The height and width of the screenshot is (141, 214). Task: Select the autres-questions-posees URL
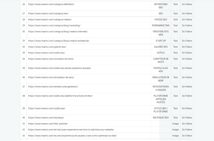click(x=59, y=68)
